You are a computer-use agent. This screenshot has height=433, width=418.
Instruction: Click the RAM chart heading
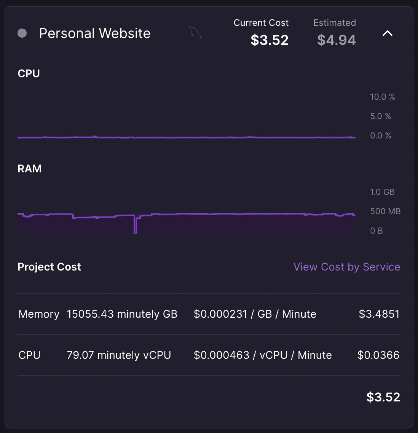[x=30, y=169]
